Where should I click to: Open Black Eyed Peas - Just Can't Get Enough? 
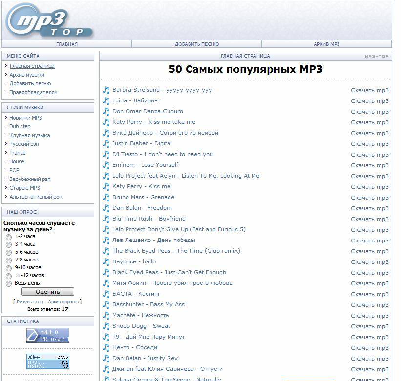pos(169,272)
